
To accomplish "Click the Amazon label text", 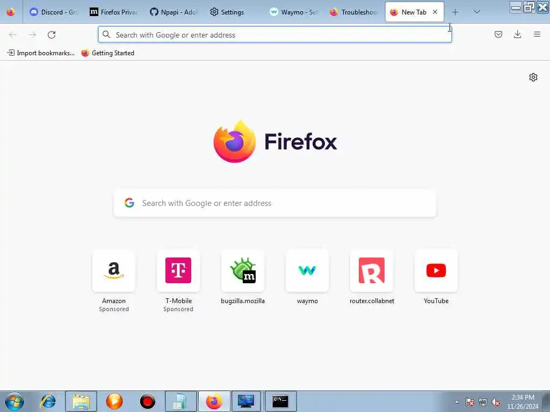I will click(x=114, y=301).
